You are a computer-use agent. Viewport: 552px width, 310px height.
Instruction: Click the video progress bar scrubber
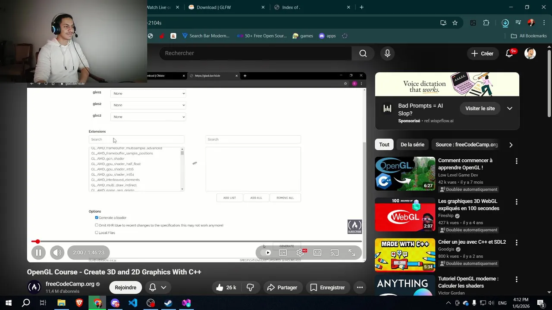point(38,242)
